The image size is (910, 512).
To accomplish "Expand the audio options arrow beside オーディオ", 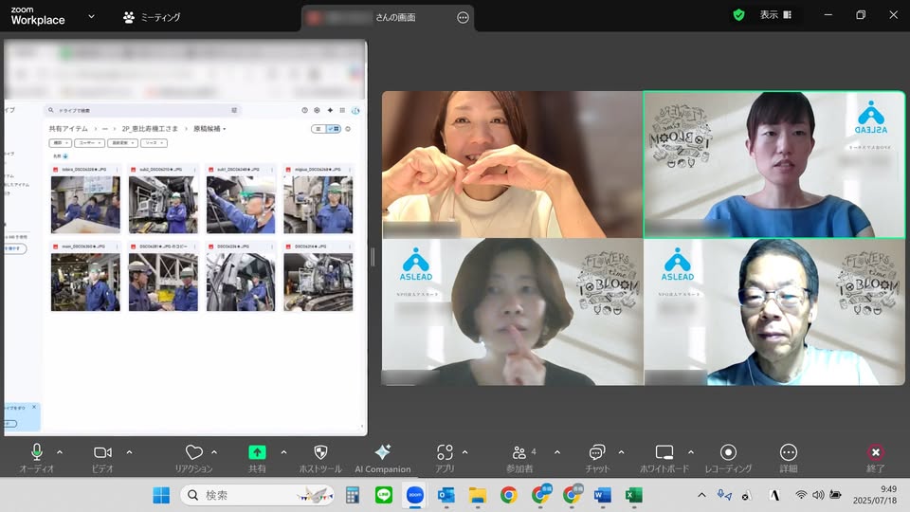I will 60,452.
